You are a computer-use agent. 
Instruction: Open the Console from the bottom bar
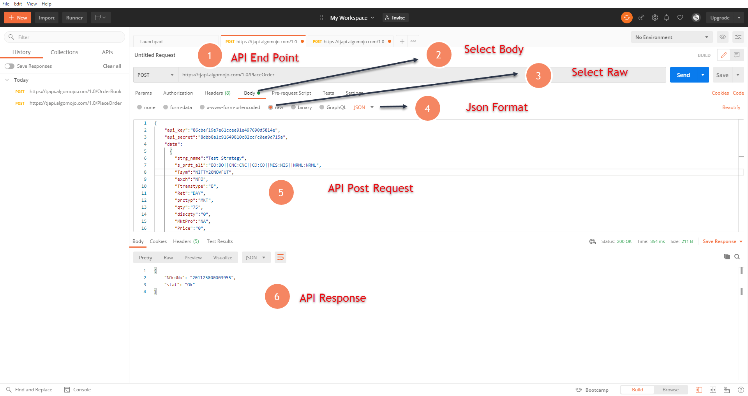[78, 389]
